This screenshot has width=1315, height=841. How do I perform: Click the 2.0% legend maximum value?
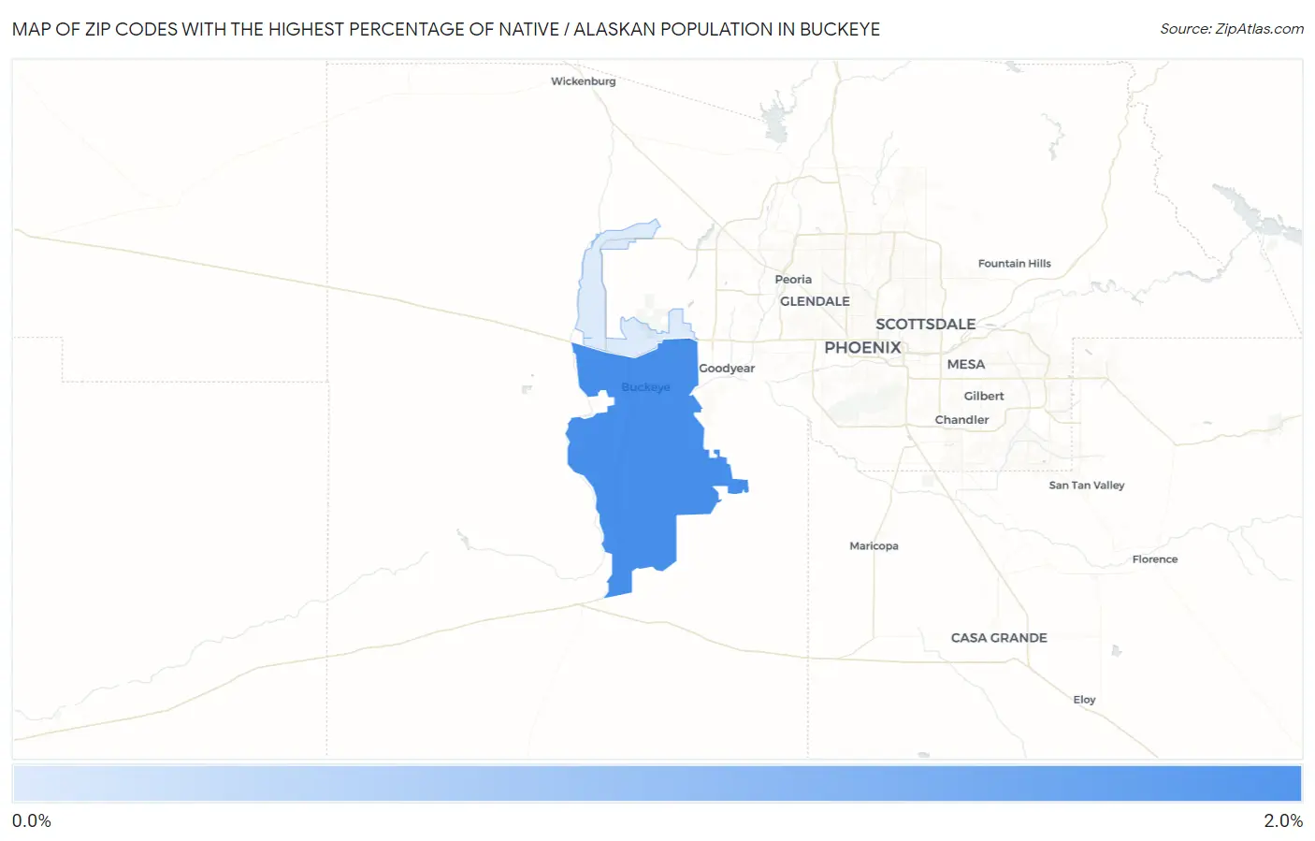1283,820
